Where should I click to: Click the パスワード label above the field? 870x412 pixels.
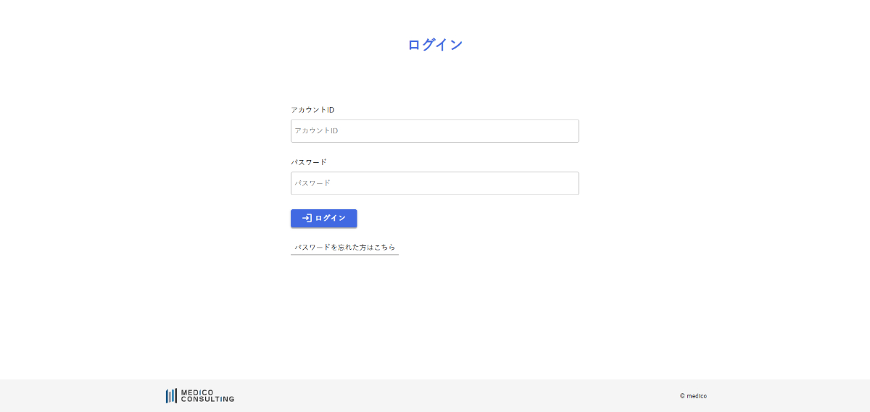[309, 162]
